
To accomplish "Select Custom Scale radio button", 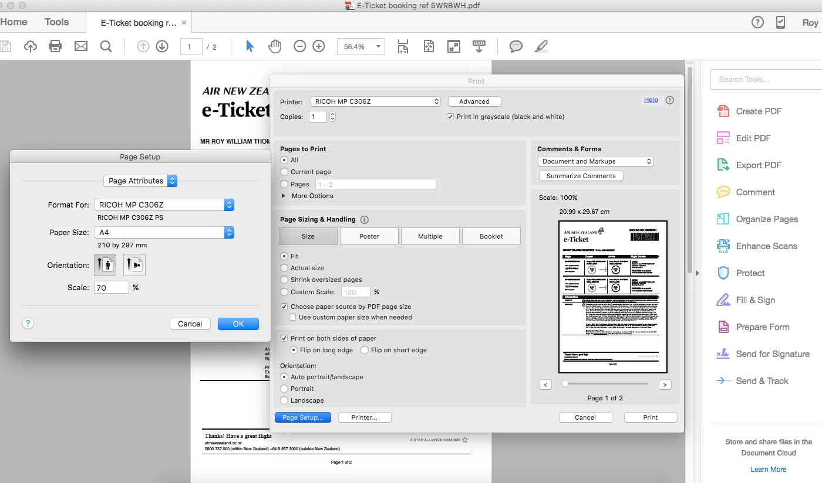I will point(284,292).
